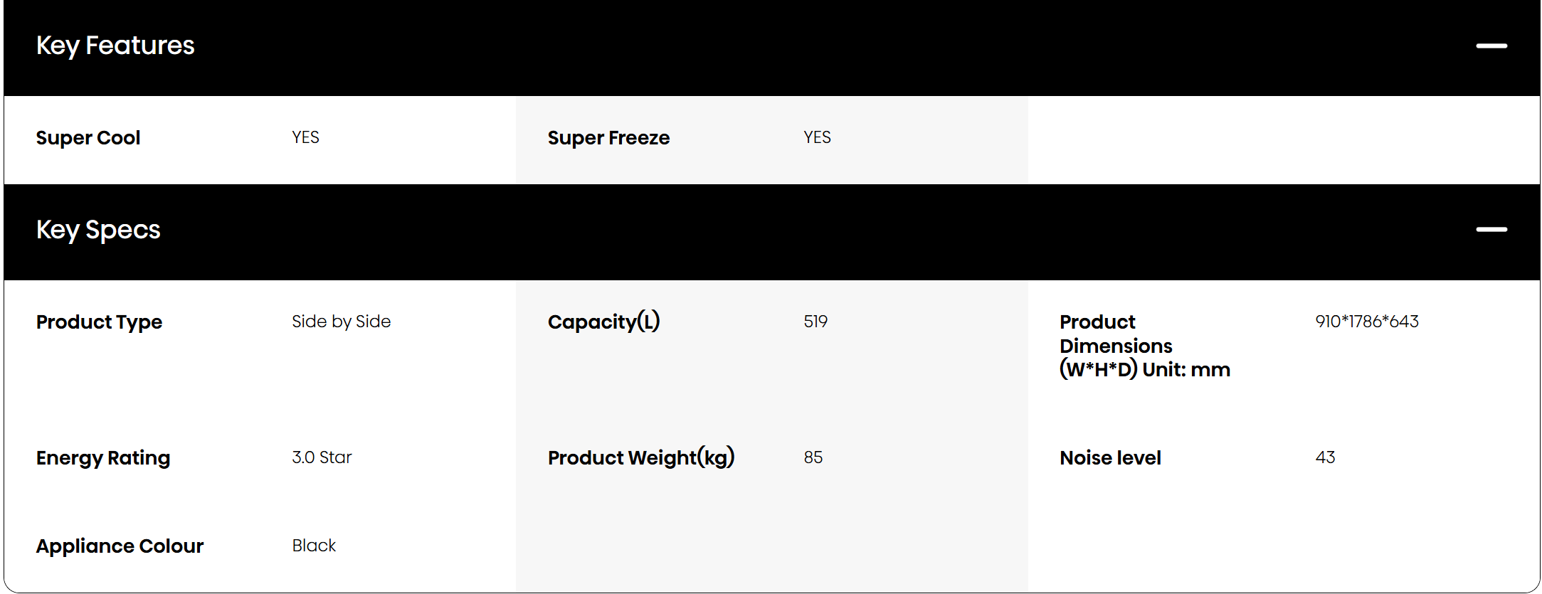Select the Super Freeze feature label

click(608, 138)
